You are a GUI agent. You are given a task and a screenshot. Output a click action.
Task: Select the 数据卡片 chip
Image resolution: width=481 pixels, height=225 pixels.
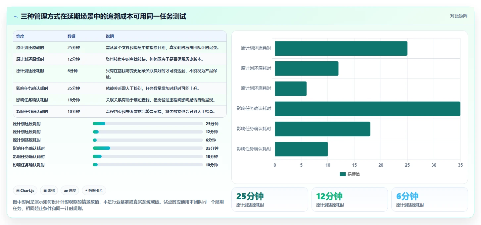tap(94, 191)
